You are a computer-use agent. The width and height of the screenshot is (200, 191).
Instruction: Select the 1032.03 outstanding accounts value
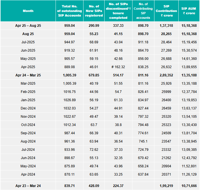point(70,108)
